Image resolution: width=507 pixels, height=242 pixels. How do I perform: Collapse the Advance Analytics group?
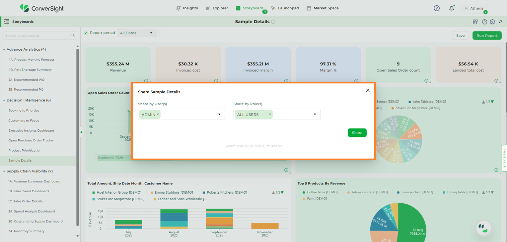pos(4,50)
